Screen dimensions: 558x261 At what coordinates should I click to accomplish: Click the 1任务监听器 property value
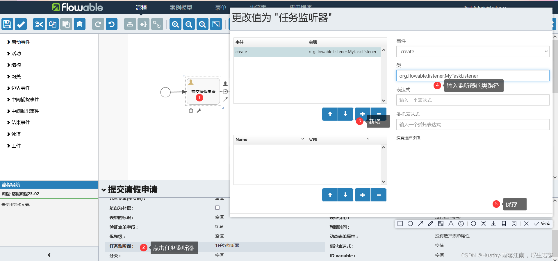click(227, 246)
